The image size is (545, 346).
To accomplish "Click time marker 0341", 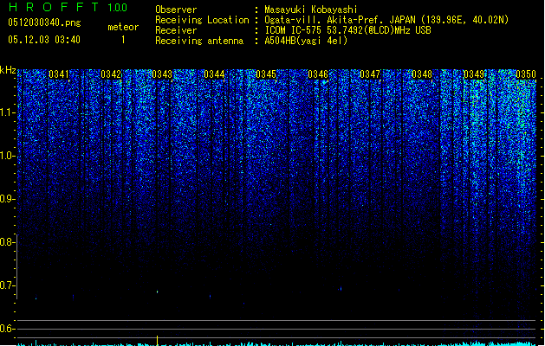I will 59,74.
